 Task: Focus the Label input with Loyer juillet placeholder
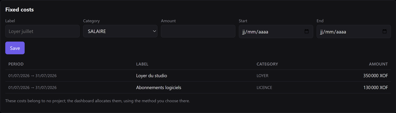click(42, 31)
